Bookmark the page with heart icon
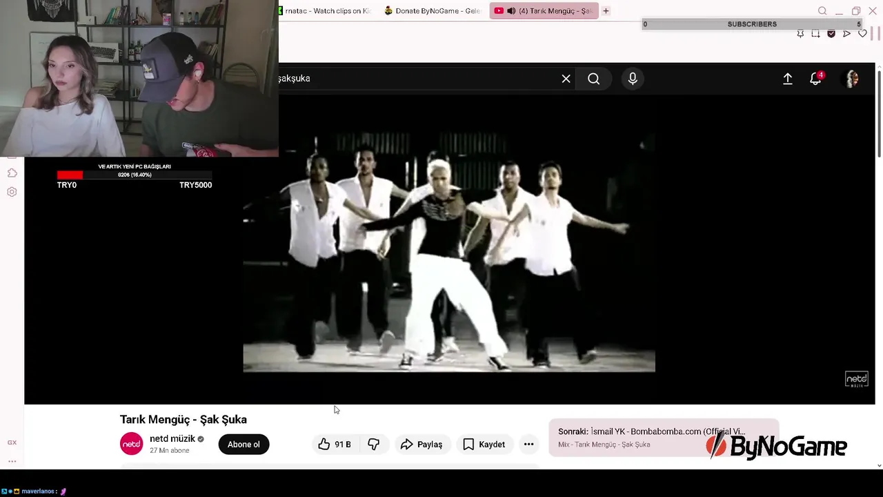 point(862,34)
